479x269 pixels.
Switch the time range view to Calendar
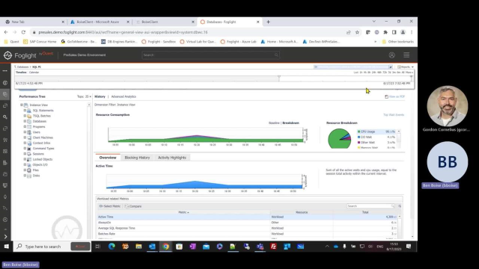point(34,72)
